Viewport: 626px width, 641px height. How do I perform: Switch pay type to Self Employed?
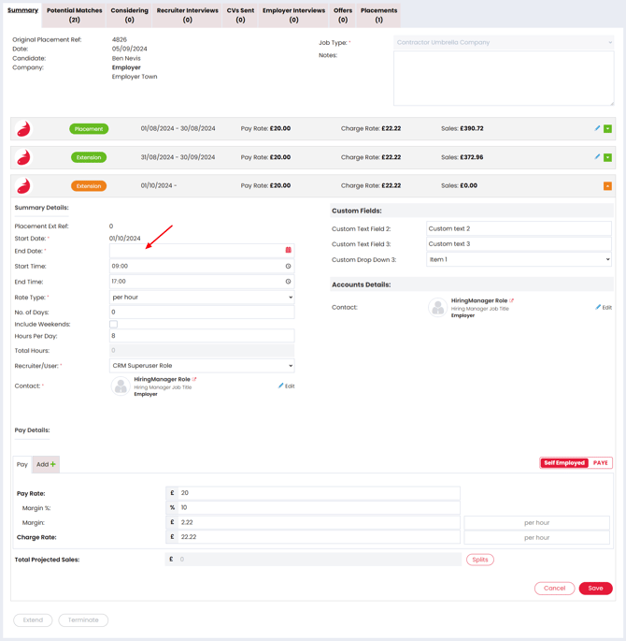click(x=564, y=463)
